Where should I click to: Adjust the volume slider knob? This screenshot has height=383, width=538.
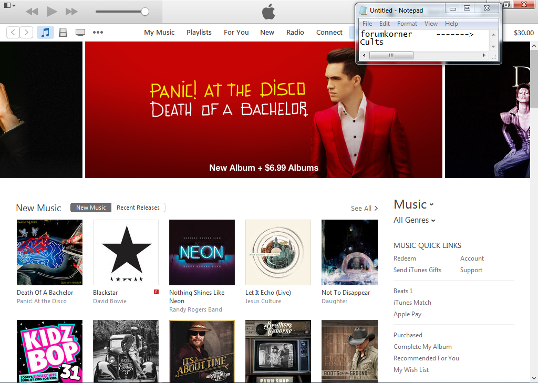(x=145, y=12)
